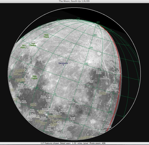Choose the Rima Birt label

tap(91, 81)
